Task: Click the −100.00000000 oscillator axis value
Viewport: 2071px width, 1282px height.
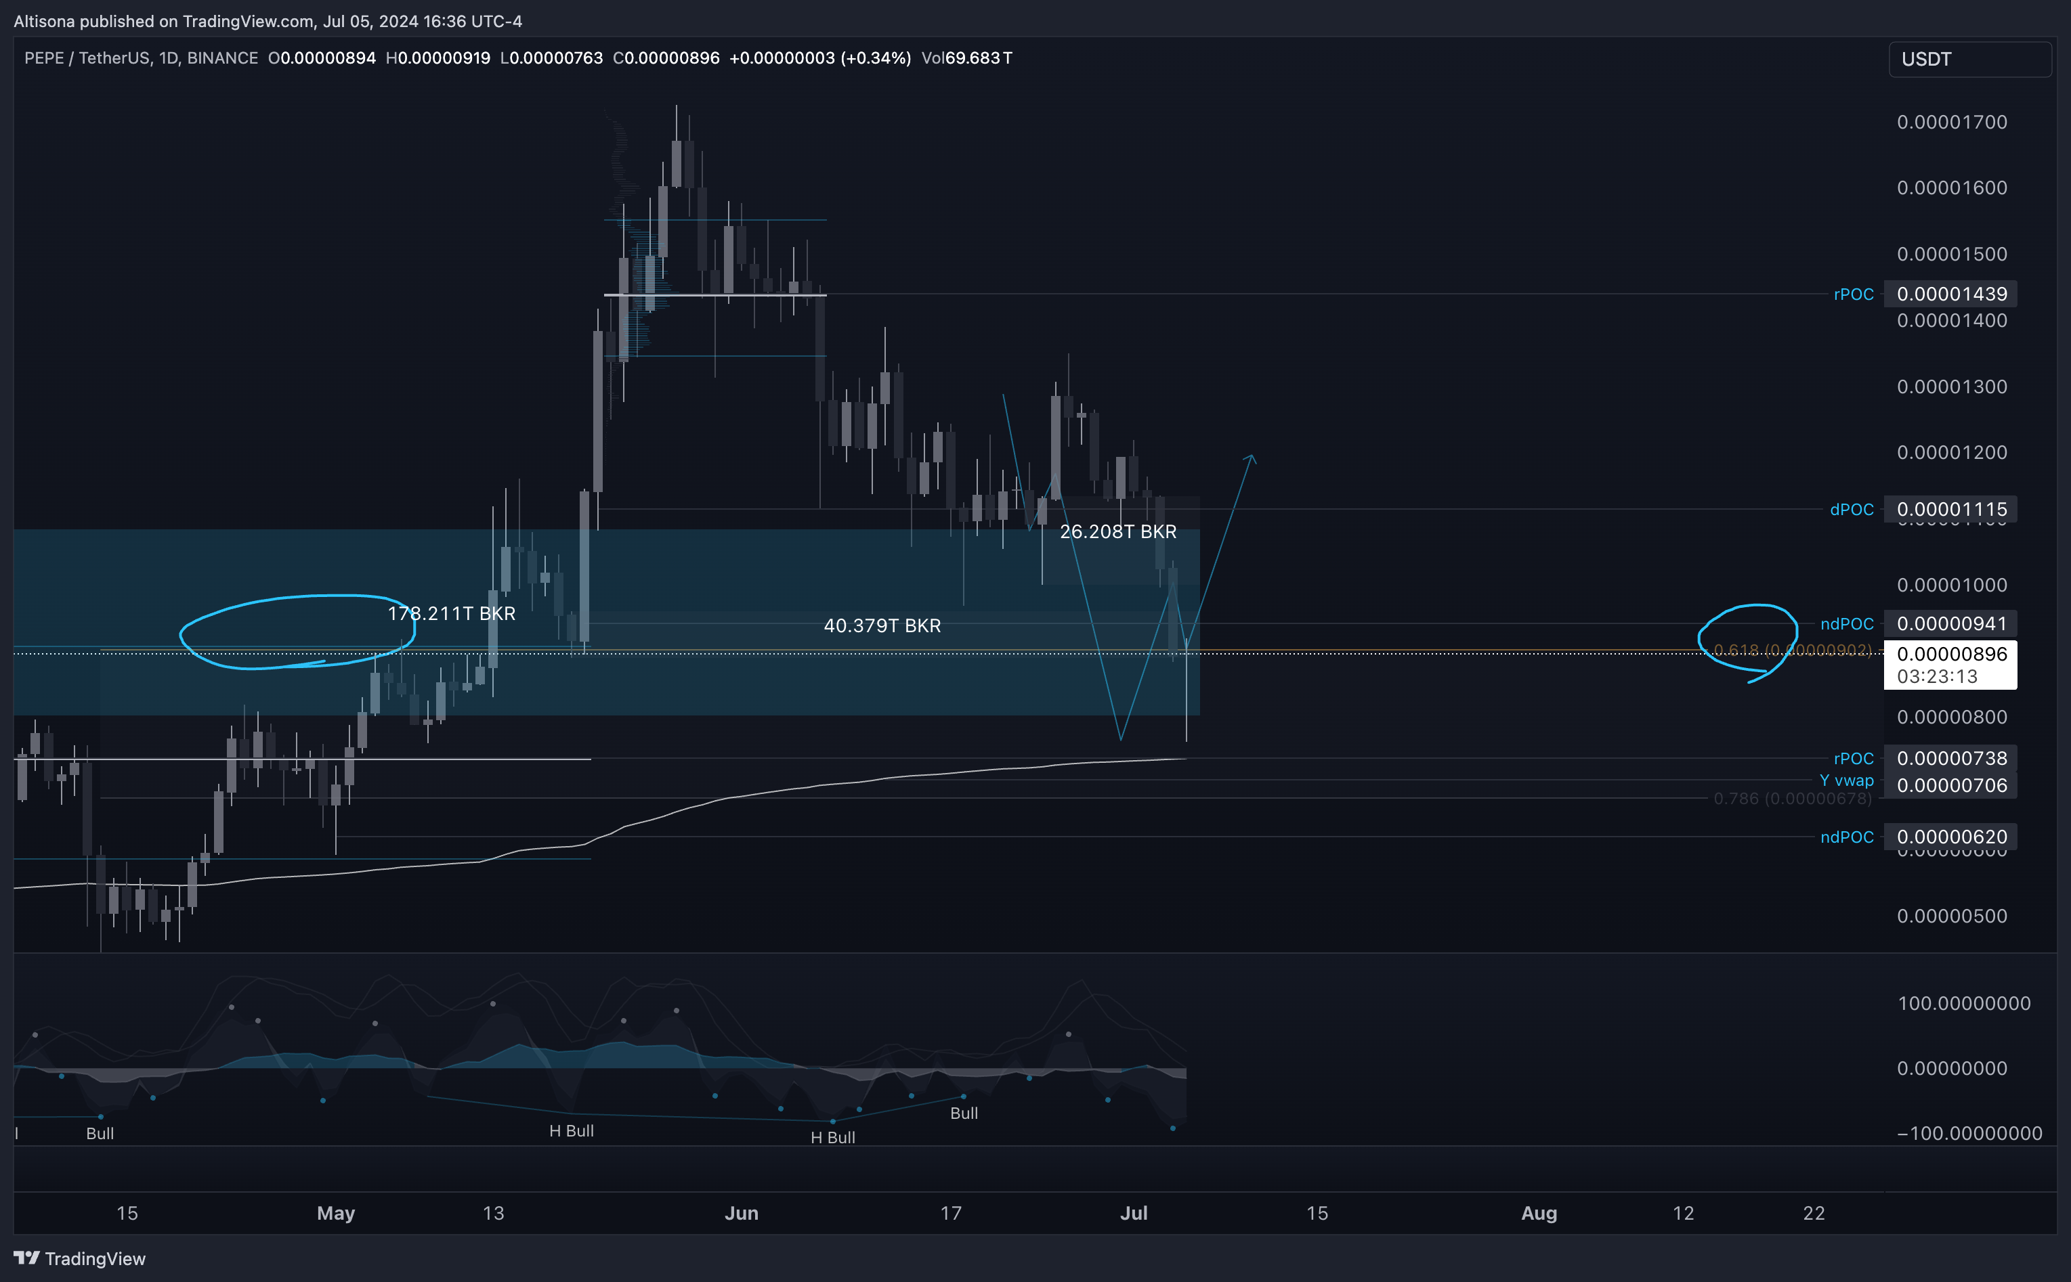Action: pyautogui.click(x=1969, y=1134)
